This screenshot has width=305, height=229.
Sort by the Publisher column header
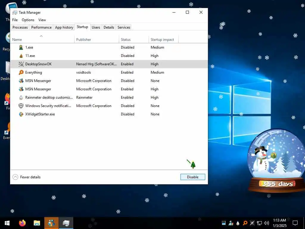point(97,40)
